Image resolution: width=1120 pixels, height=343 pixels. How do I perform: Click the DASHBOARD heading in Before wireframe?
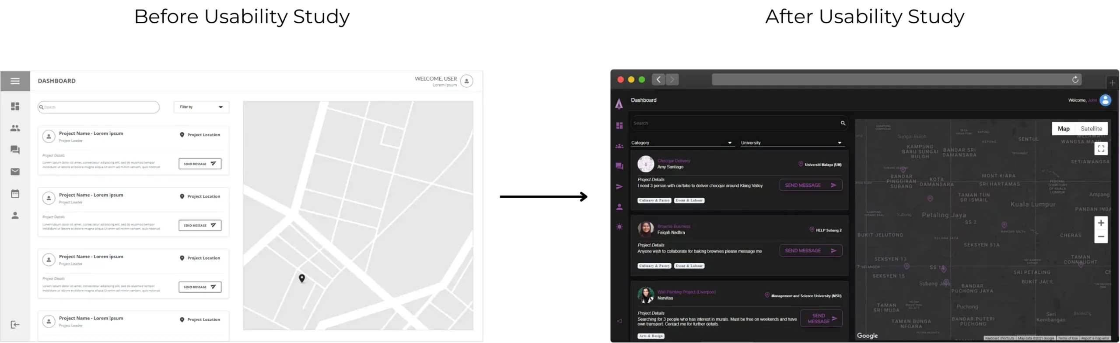click(x=56, y=81)
